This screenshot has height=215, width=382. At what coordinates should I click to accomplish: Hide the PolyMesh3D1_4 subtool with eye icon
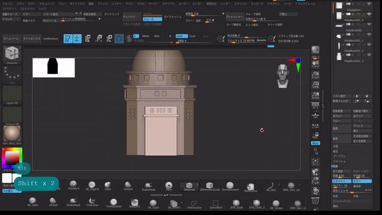click(x=369, y=14)
